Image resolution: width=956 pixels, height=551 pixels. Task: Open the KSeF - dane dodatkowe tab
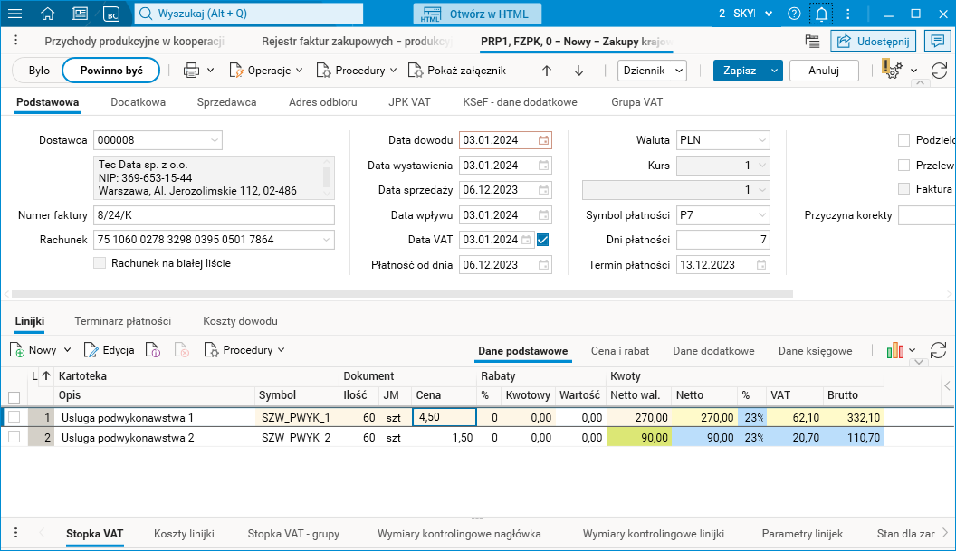pyautogui.click(x=520, y=102)
